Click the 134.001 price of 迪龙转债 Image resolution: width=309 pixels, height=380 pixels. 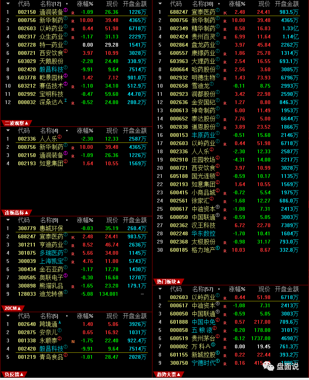tap(108, 294)
